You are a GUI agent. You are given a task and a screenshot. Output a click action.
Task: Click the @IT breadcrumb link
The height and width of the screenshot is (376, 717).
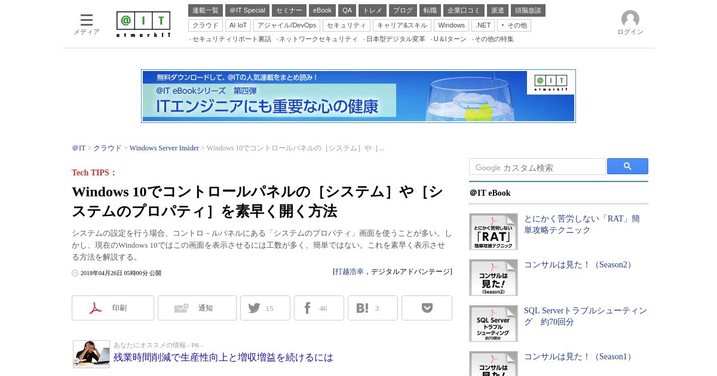click(x=79, y=148)
